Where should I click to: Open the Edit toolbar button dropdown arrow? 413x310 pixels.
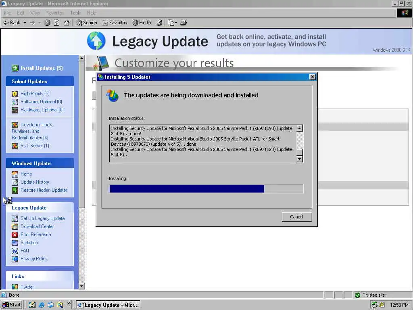coord(176,23)
